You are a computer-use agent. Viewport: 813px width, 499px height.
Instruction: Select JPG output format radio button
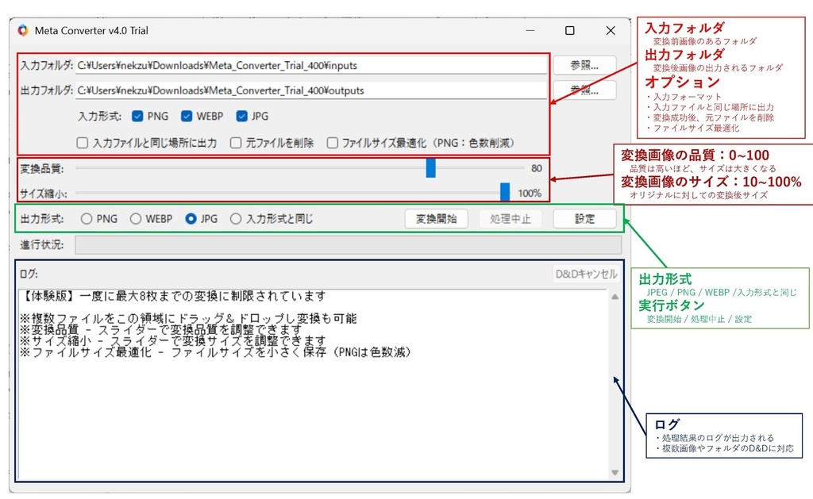click(x=191, y=219)
